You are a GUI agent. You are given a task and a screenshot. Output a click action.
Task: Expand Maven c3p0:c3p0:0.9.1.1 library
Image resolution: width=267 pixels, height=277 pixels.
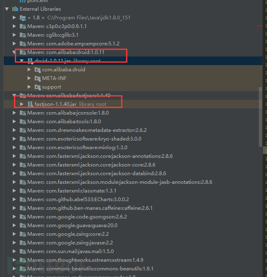click(14, 26)
